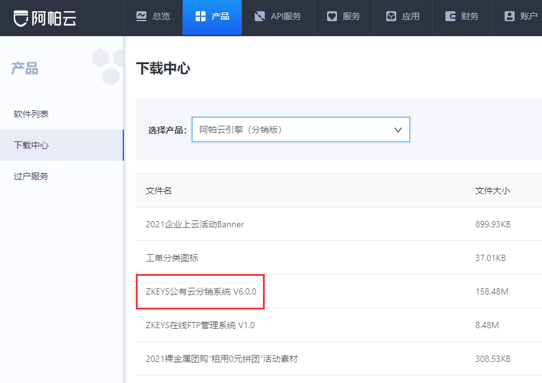This screenshot has height=383, width=542.
Task: Click file ZKEYS公有云分销系统 V6.0.0
Action: [x=201, y=291]
